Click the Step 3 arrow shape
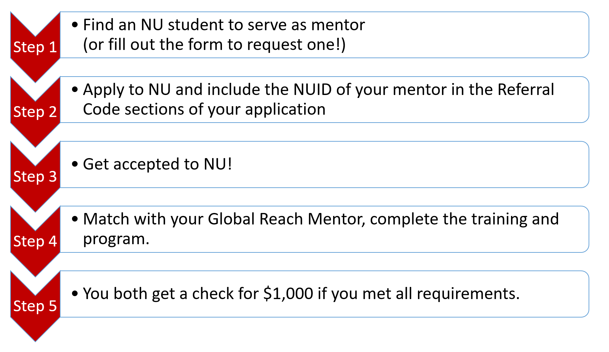 point(35,176)
